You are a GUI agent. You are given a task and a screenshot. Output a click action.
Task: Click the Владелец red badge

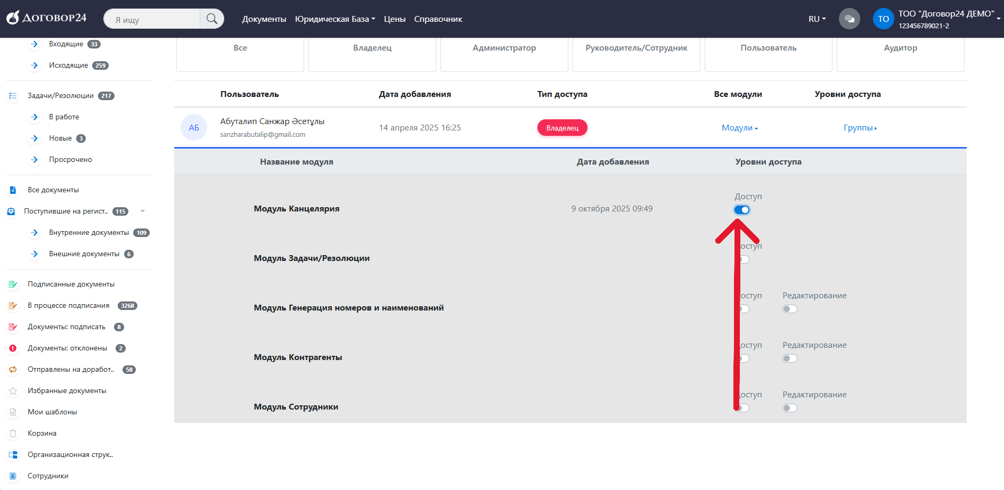(x=562, y=128)
